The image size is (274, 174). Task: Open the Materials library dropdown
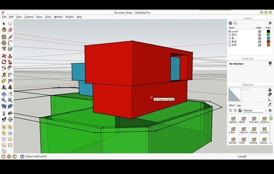[255, 111]
